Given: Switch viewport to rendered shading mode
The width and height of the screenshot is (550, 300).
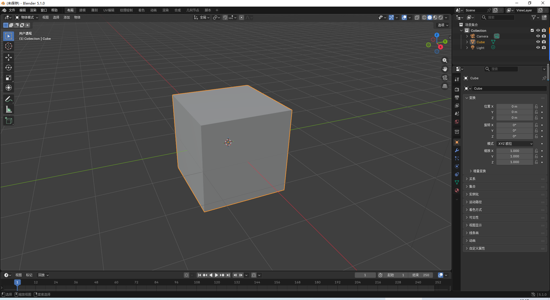Looking at the screenshot, I should (x=440, y=17).
